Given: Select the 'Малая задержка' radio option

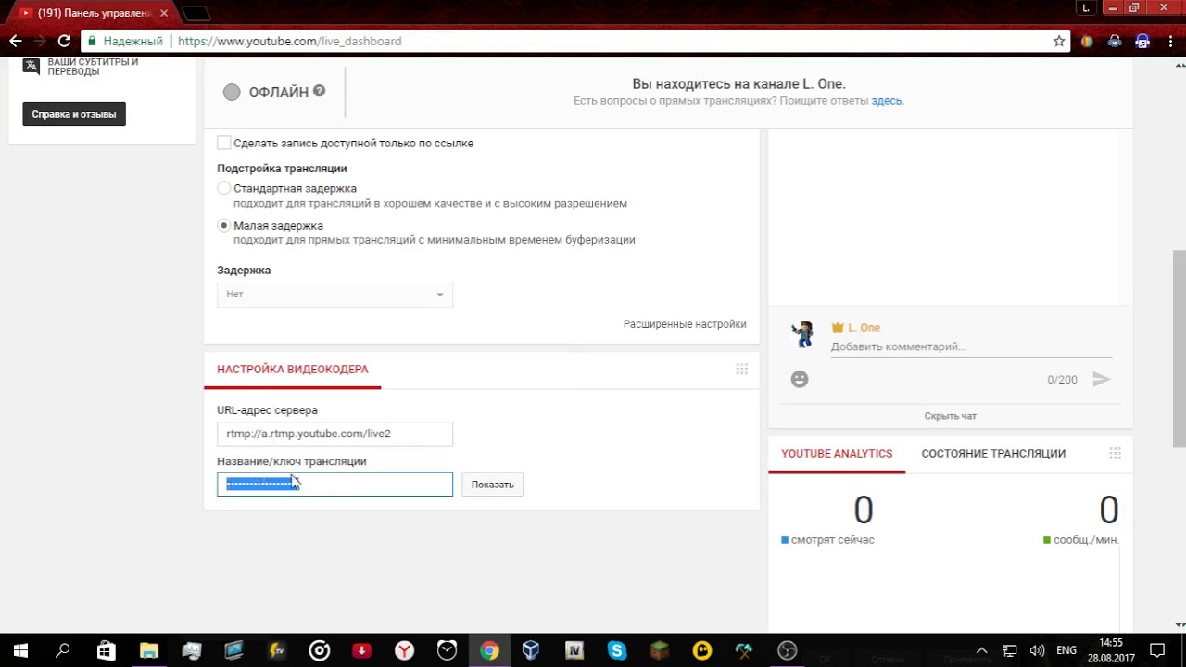Looking at the screenshot, I should pyautogui.click(x=223, y=225).
